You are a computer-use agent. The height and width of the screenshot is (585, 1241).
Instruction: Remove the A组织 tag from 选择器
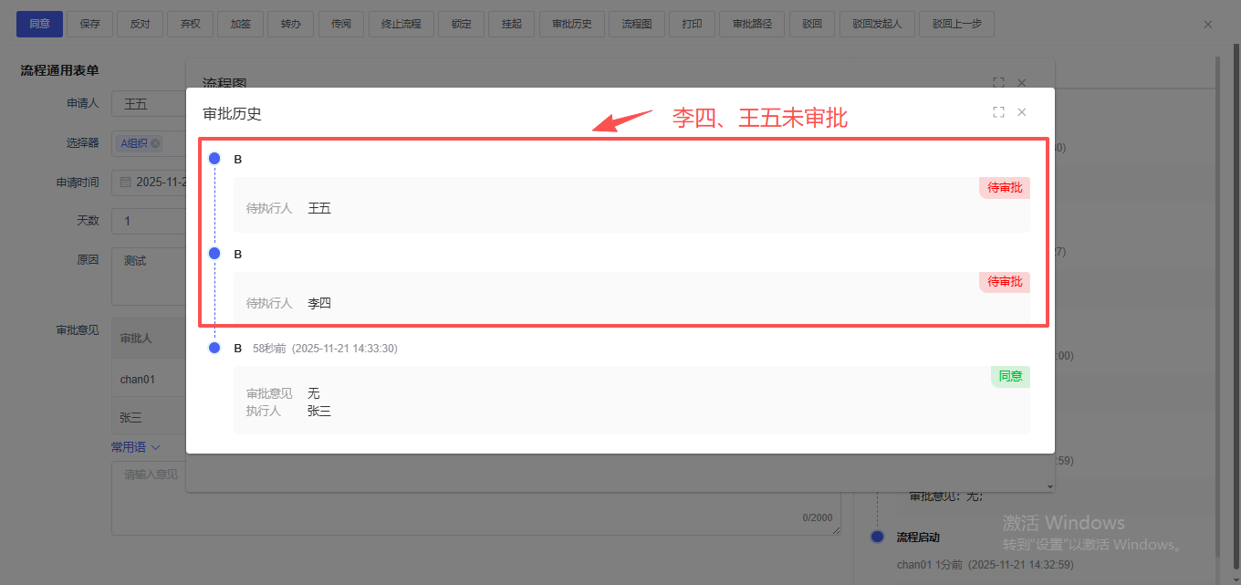tap(155, 143)
